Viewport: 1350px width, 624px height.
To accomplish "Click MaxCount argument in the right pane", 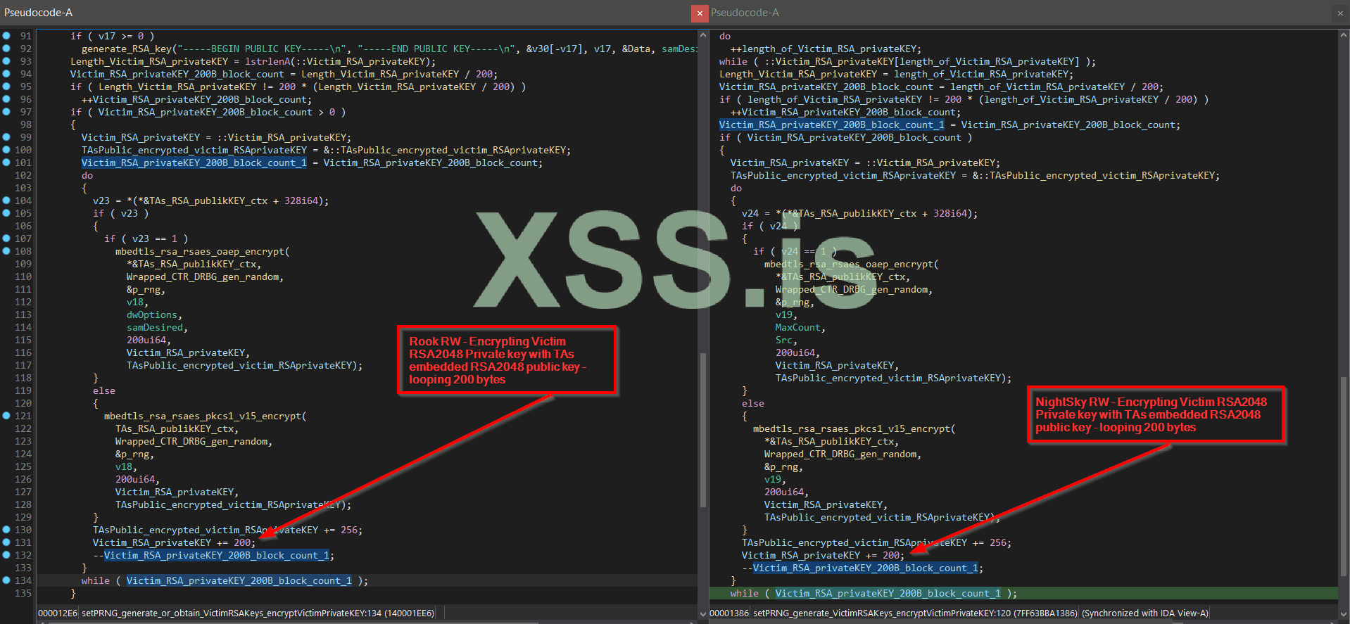I will click(798, 327).
